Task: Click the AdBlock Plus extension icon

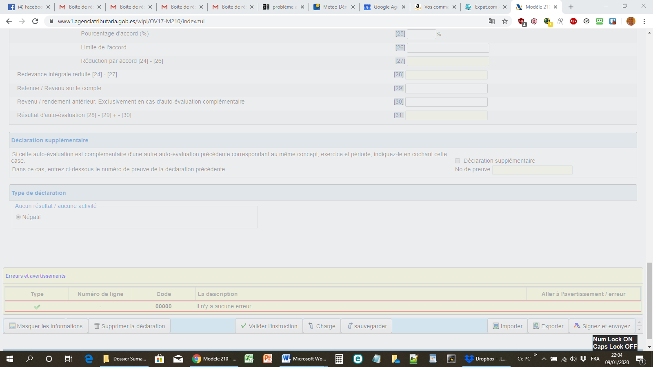Action: [x=573, y=21]
